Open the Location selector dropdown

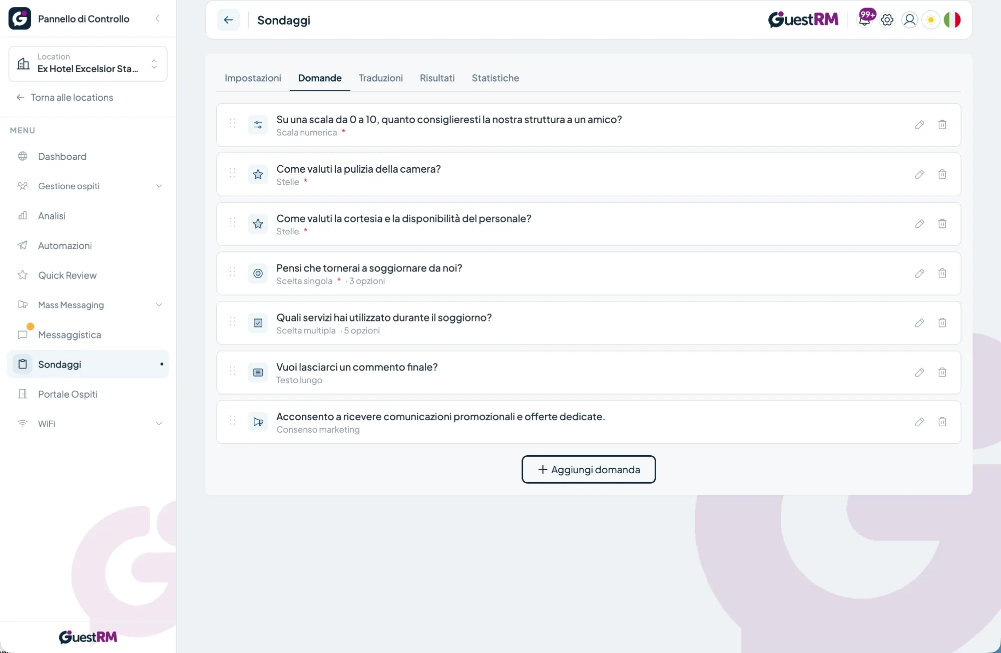pyautogui.click(x=88, y=64)
